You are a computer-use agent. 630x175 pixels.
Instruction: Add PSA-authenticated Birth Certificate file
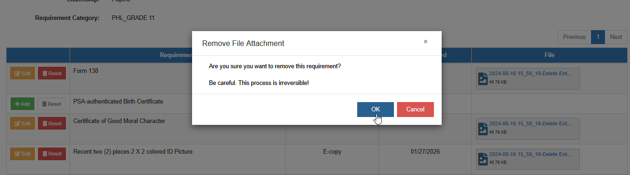coord(22,104)
